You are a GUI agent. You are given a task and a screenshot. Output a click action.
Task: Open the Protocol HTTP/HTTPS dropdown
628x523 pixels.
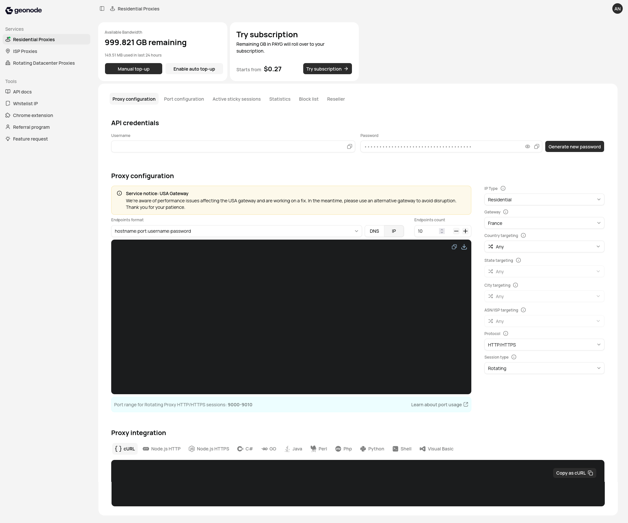click(x=544, y=345)
